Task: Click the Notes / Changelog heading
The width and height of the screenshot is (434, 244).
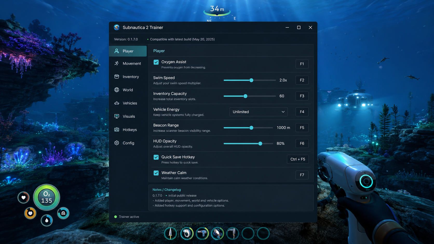Action: (167, 190)
